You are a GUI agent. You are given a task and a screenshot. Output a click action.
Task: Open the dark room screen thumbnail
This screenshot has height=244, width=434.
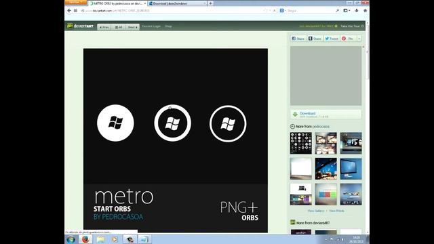[351, 143]
